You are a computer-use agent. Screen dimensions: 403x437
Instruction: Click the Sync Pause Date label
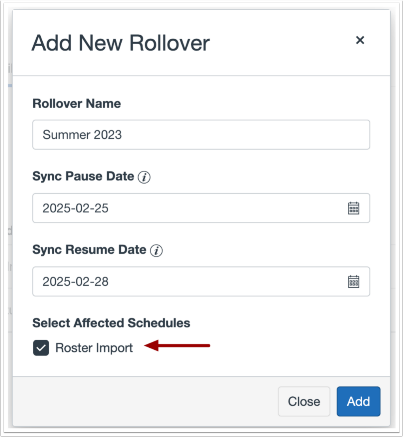pyautogui.click(x=83, y=176)
